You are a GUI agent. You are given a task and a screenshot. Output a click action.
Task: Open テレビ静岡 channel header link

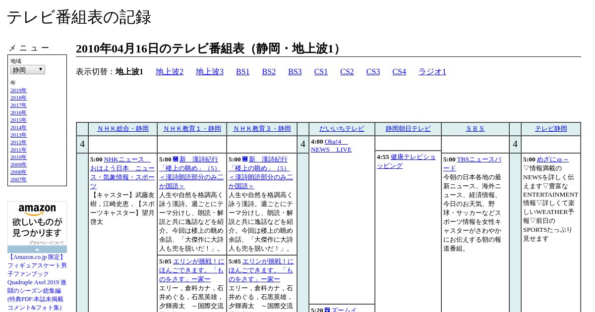tap(551, 129)
